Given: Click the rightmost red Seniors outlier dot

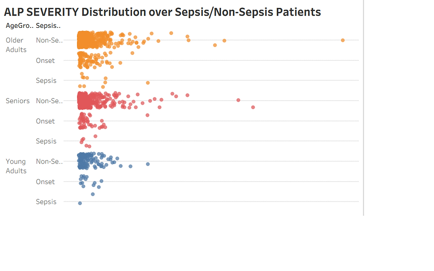Looking at the screenshot, I should (253, 107).
